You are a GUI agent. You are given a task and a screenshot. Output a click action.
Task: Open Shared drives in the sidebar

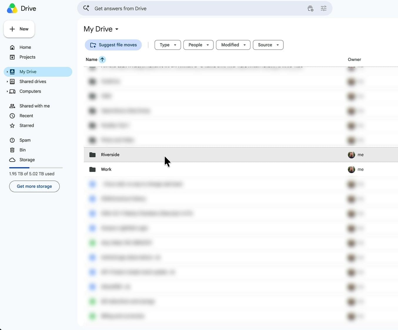[33, 82]
